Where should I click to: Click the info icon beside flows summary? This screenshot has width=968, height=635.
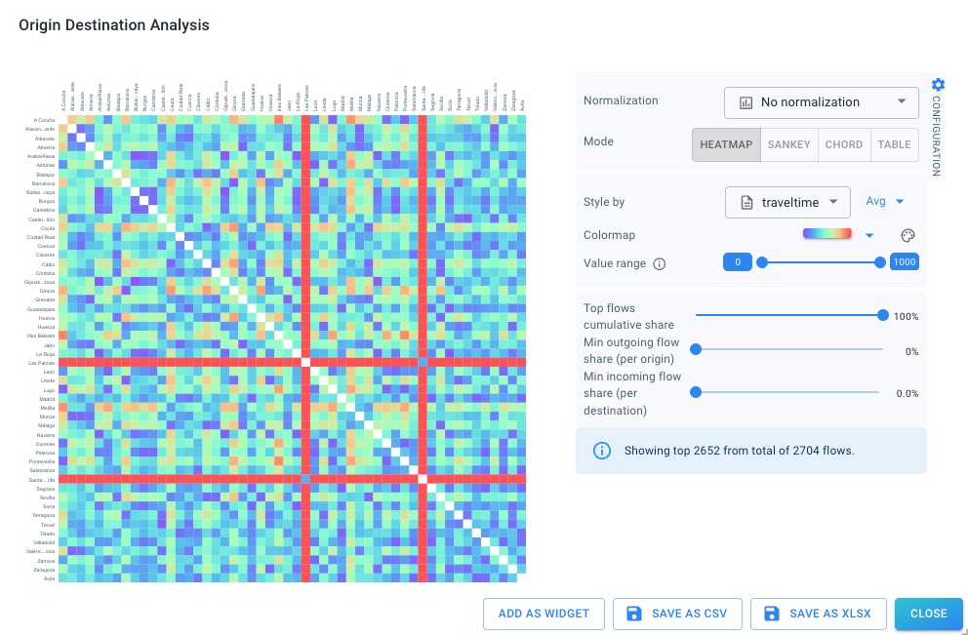602,451
